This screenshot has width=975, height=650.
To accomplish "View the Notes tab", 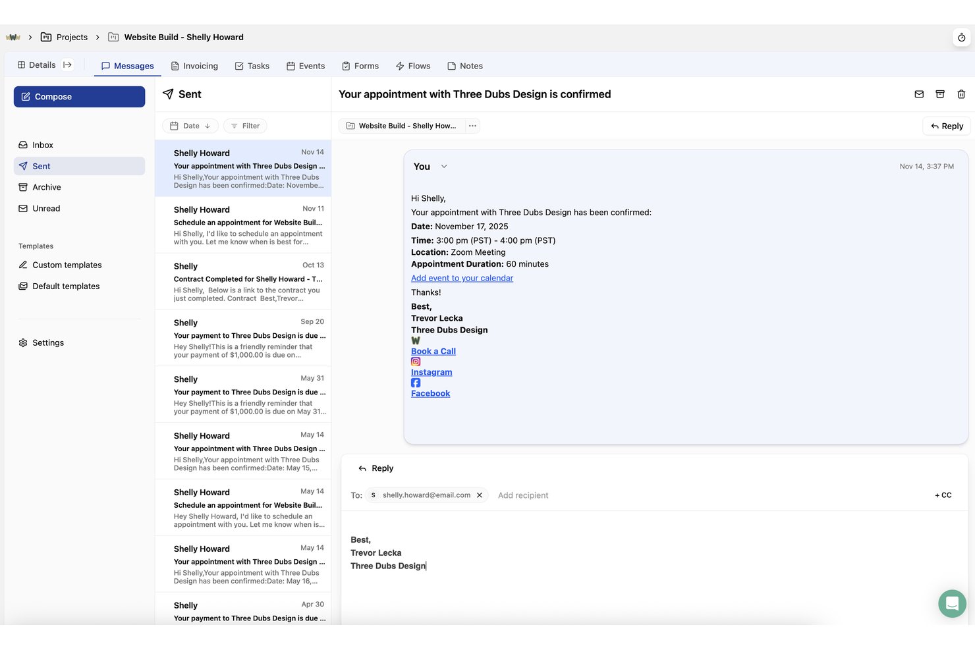I will (x=465, y=66).
